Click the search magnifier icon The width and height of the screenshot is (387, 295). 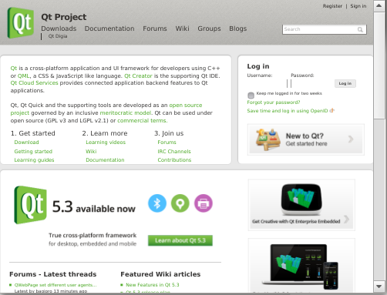coord(360,29)
